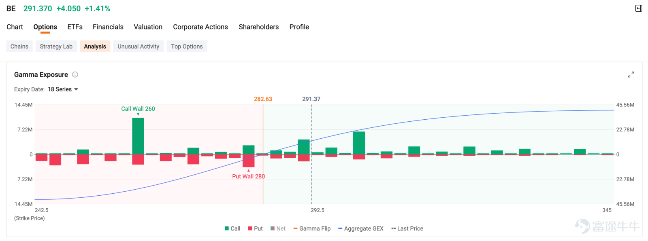This screenshot has width=648, height=241.
Task: Collapse the side panel using the top-right icon
Action: point(639,8)
